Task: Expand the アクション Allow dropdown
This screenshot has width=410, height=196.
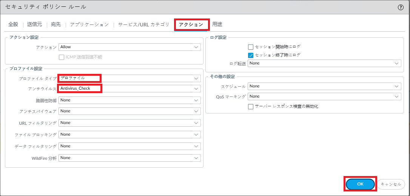Action: pyautogui.click(x=129, y=47)
